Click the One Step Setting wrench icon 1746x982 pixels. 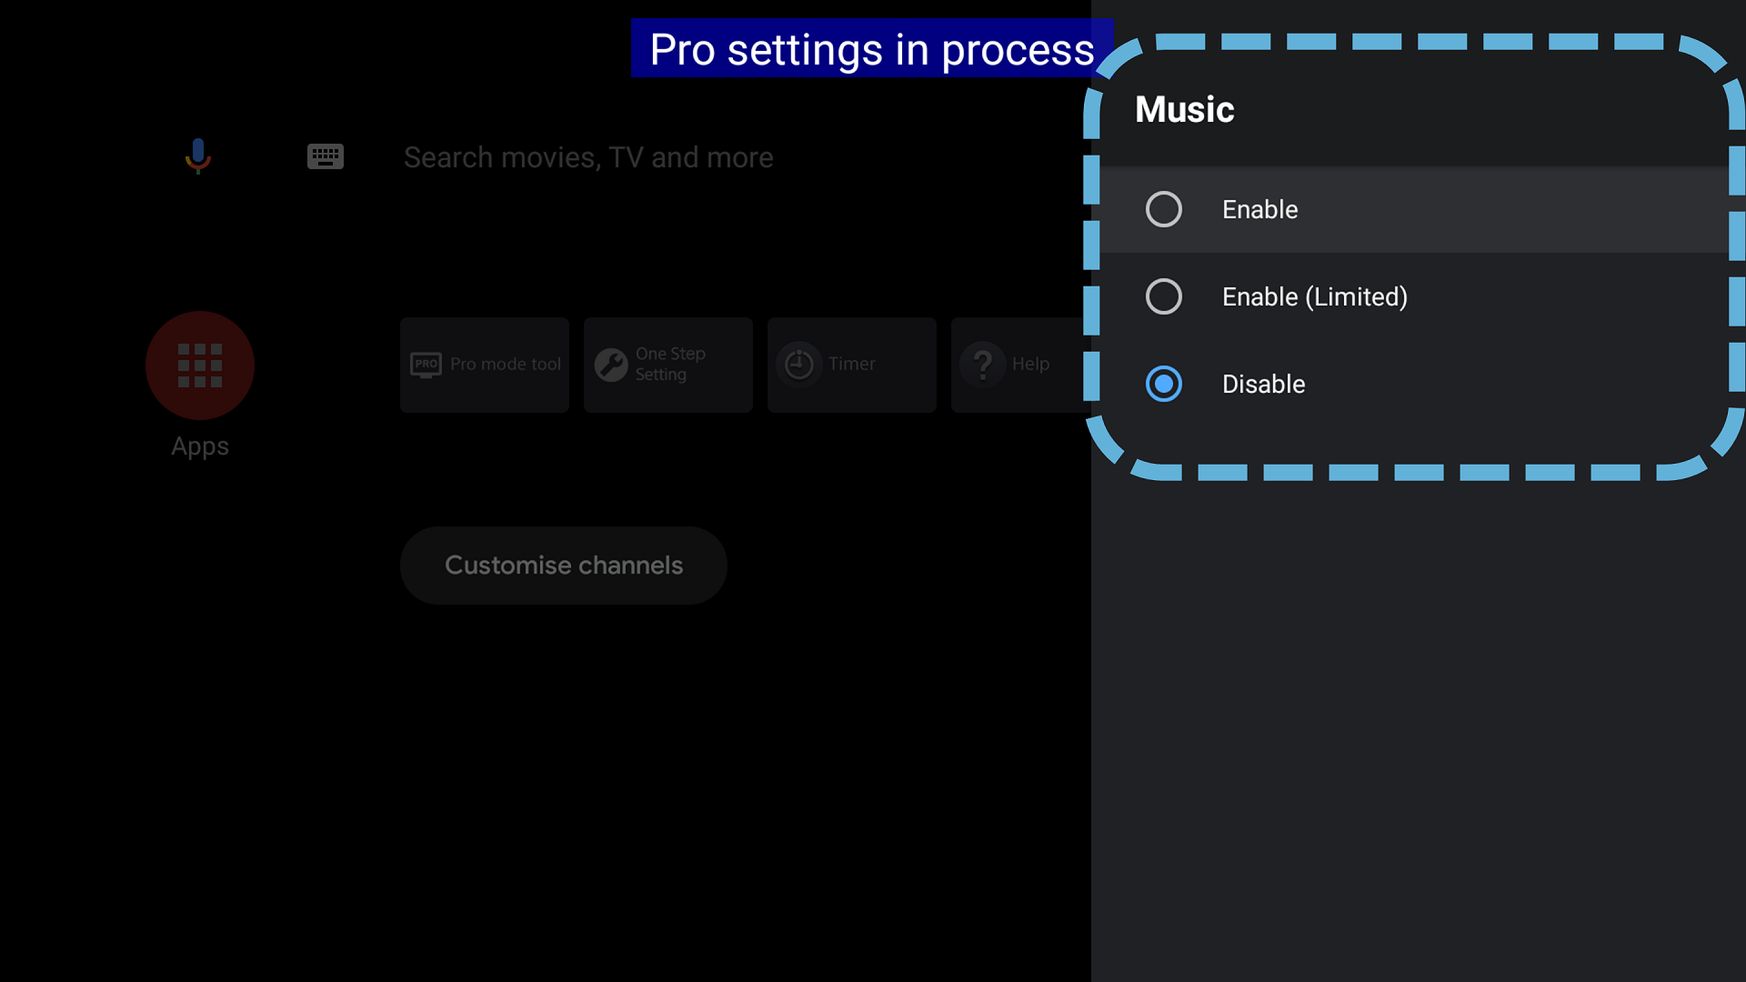pyautogui.click(x=611, y=365)
